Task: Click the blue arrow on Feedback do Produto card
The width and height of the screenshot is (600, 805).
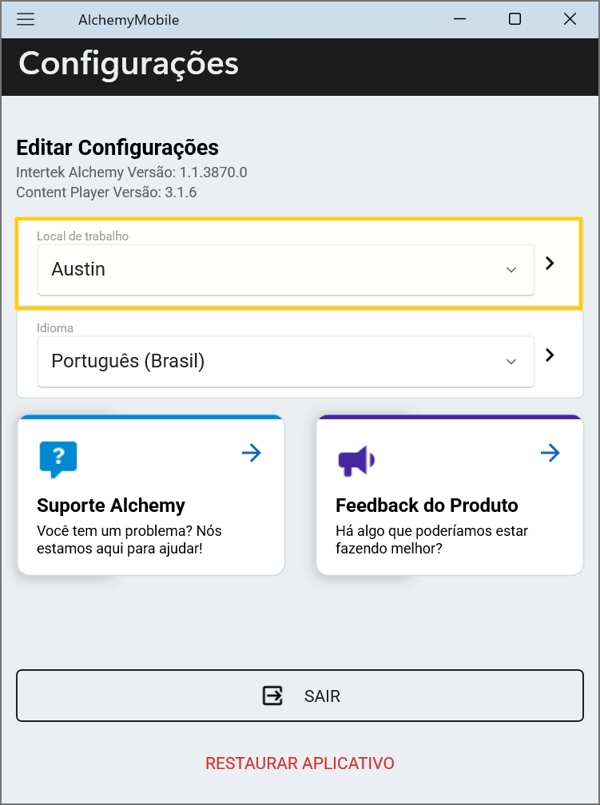Action: pos(550,454)
